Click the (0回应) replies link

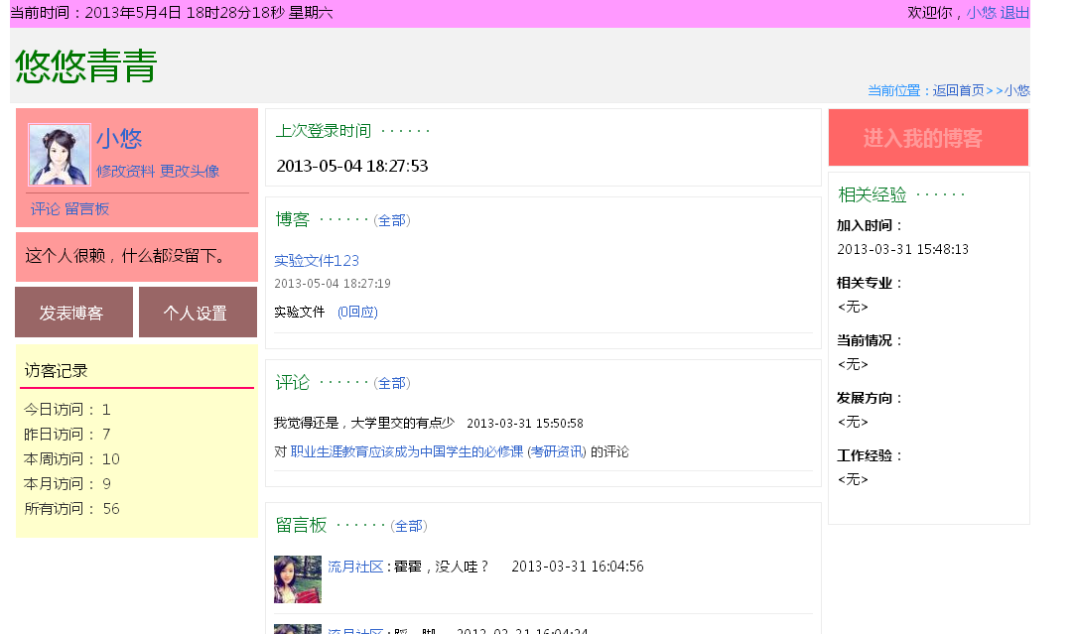[x=357, y=312]
